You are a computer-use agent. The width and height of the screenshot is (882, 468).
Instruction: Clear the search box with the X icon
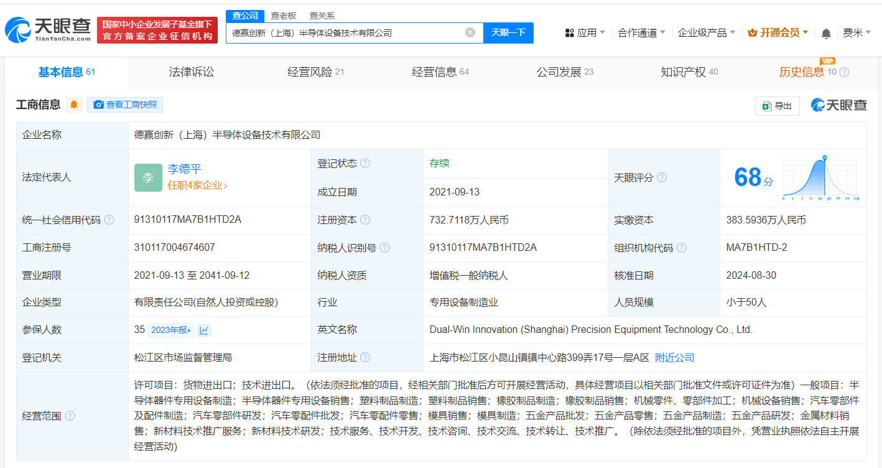coord(470,32)
